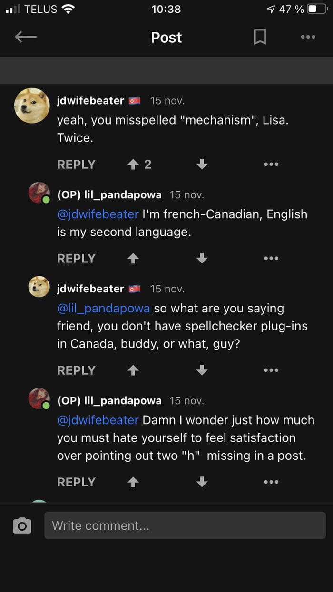This screenshot has width=333, height=592.
Task: Downvote the spellchecker plug-ins comment
Action: pos(202,370)
